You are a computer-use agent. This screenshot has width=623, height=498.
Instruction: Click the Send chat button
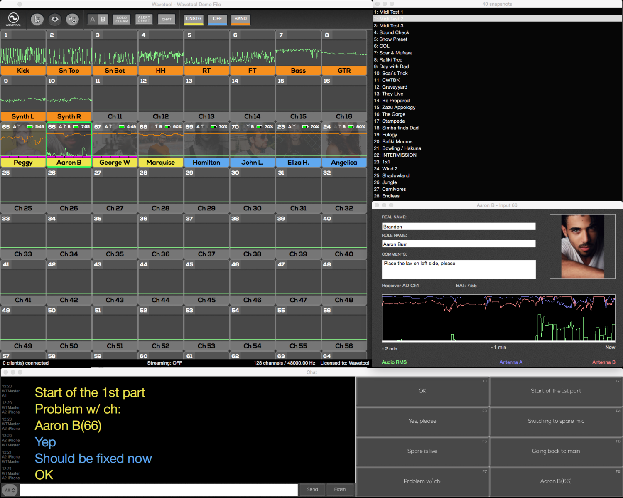pos(312,489)
